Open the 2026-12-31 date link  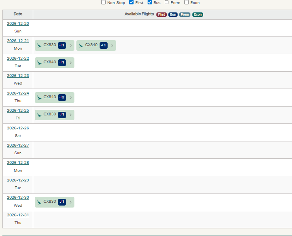click(x=18, y=215)
